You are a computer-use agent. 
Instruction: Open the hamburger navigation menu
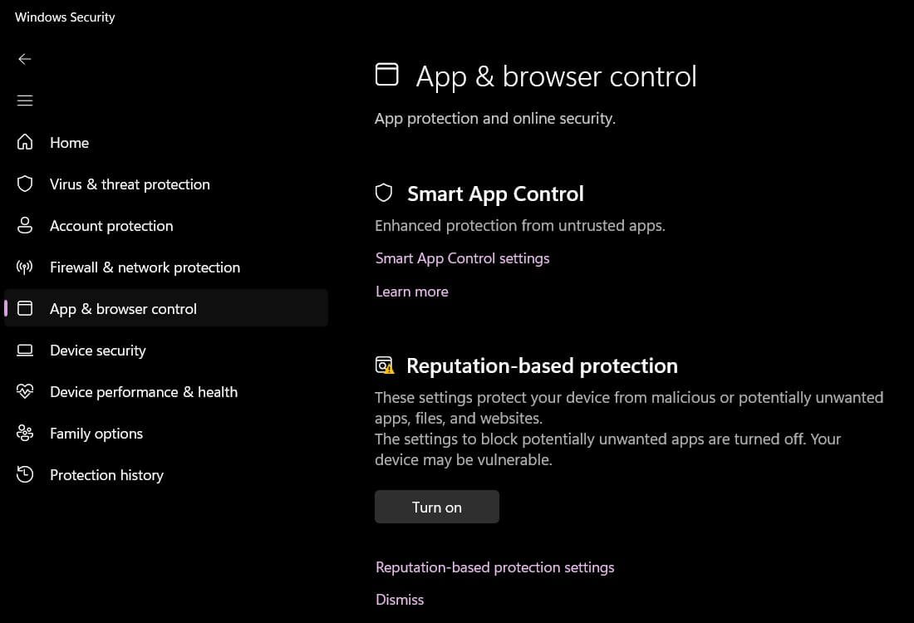[x=25, y=100]
